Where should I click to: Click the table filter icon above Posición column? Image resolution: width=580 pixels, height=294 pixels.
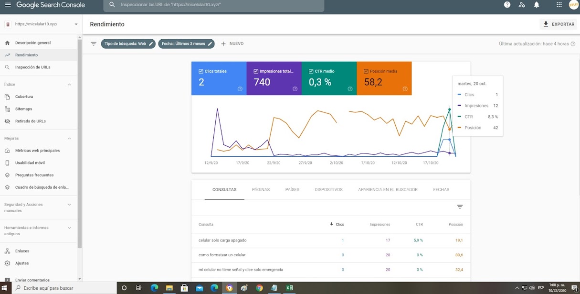tap(460, 207)
